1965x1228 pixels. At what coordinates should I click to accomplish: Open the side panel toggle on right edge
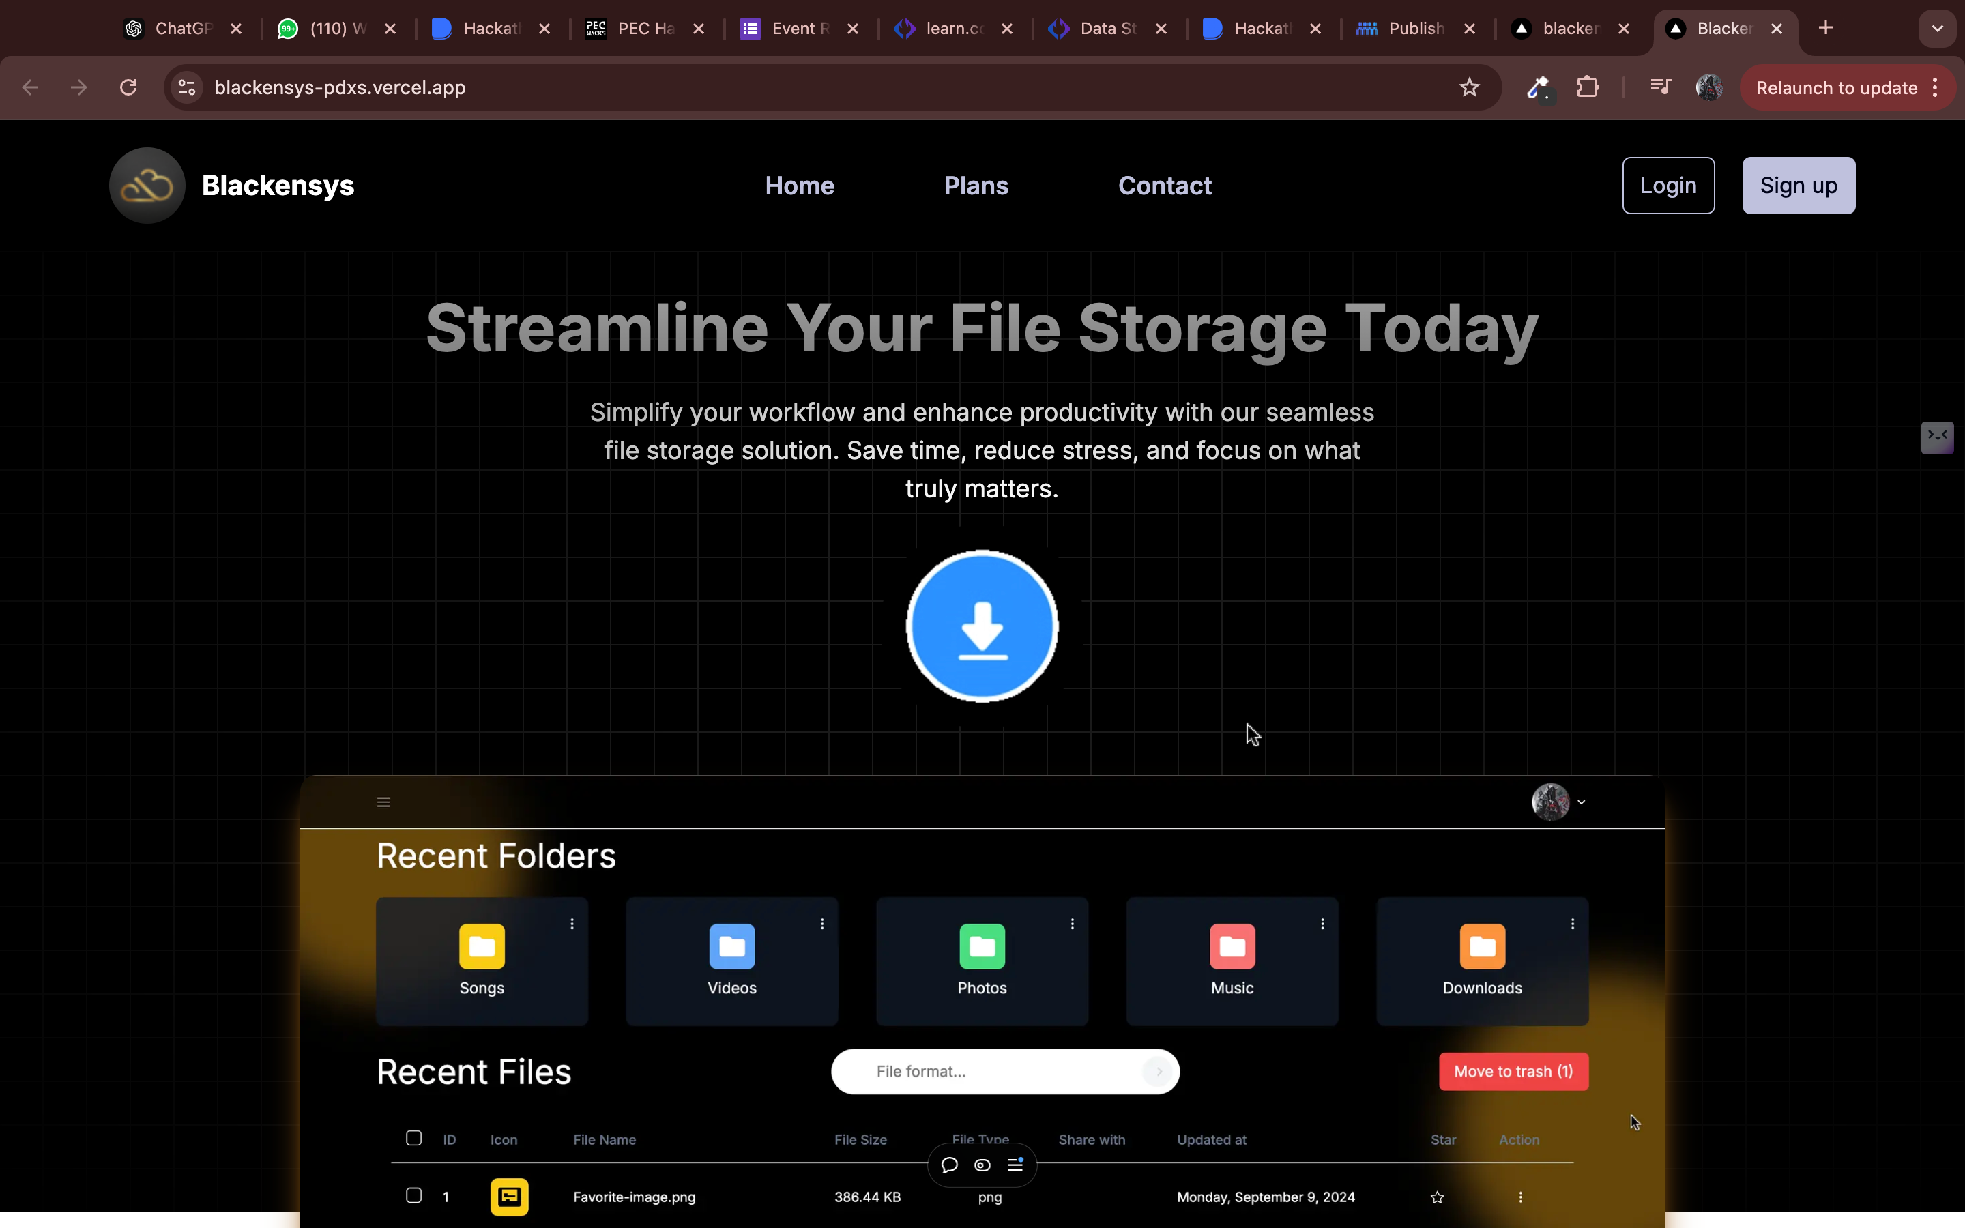click(1938, 437)
